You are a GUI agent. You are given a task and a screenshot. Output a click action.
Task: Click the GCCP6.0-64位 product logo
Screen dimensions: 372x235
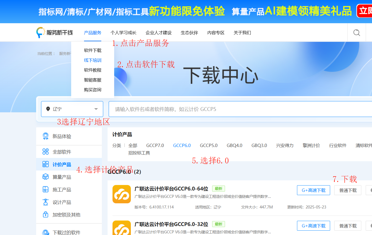click(122, 194)
